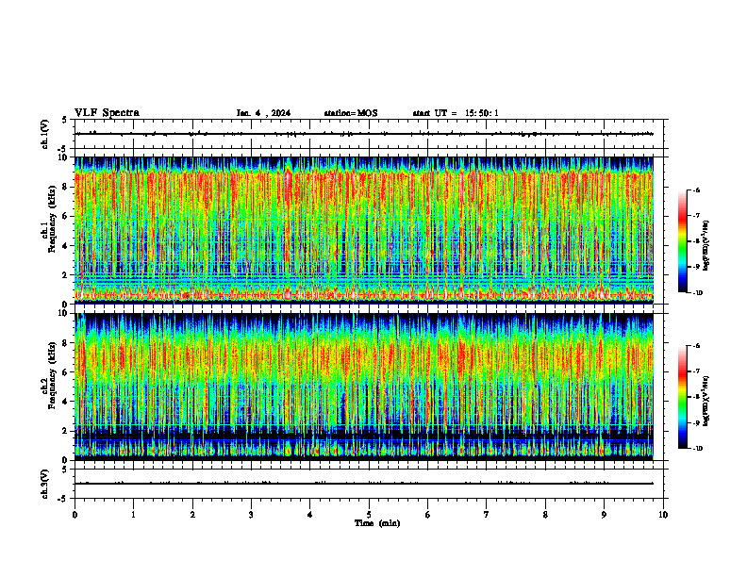
Task: Click the time axis tick label "3"
Action: click(x=251, y=515)
